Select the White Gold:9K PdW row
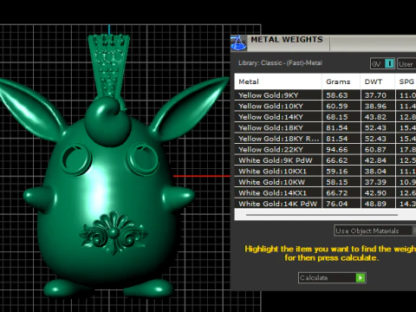This screenshot has width=416, height=312. tap(325, 160)
